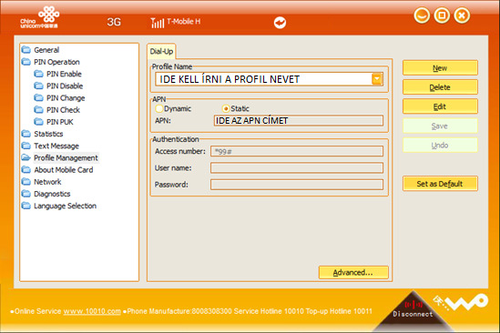Click the China Unicom logo
The height and width of the screenshot is (333, 500).
tap(39, 17)
